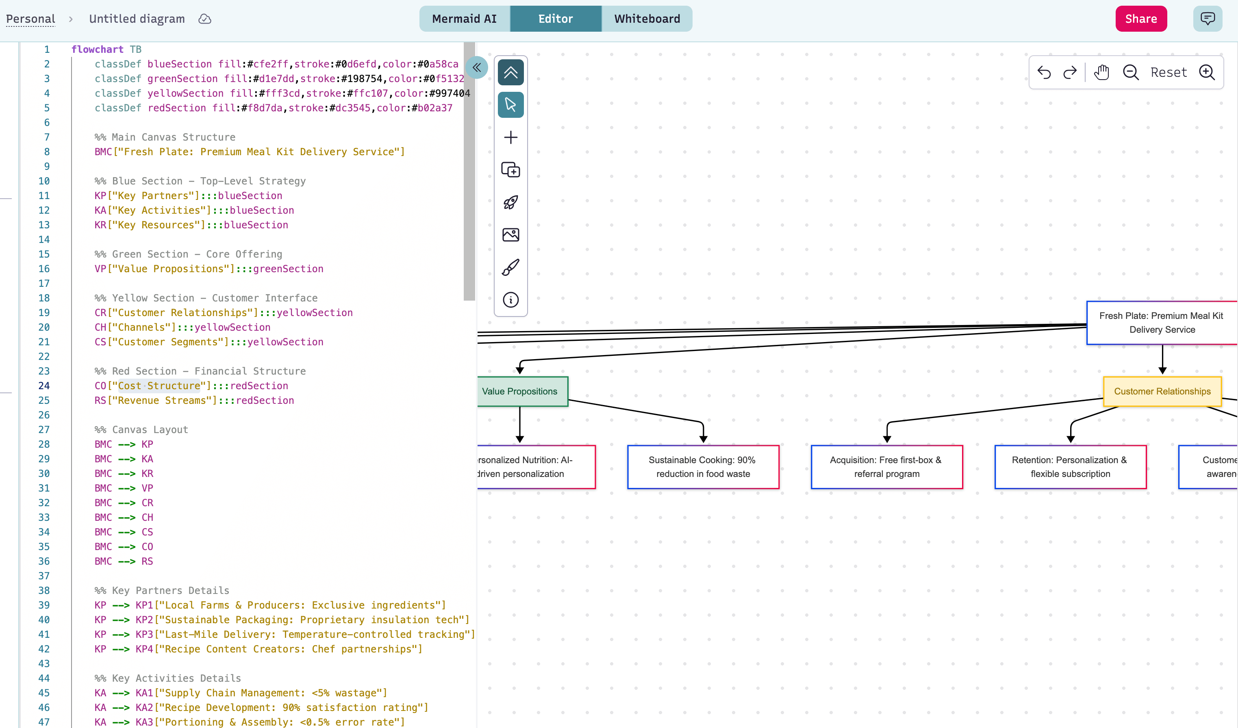Click the Personal breadcrumb link
The image size is (1238, 728).
tap(30, 19)
